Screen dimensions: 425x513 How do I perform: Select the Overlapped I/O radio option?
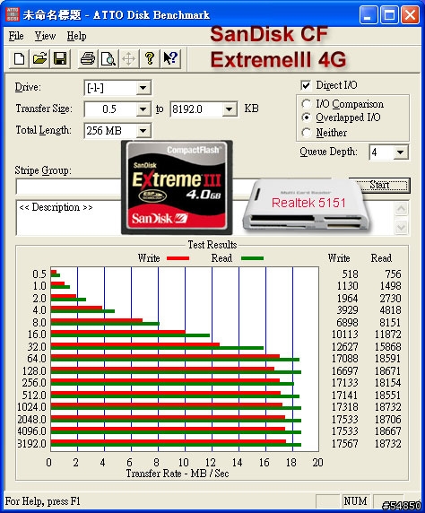pos(307,117)
